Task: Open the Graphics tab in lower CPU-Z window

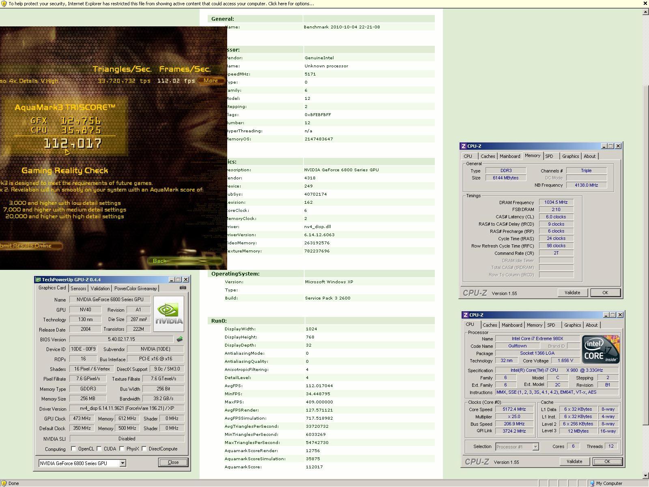Action: [x=572, y=325]
